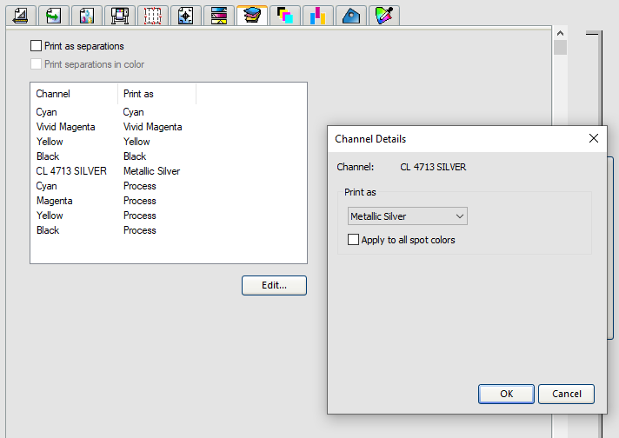Open the colored bar chart tab icon
Viewport: 619px width, 438px height.
pos(318,16)
